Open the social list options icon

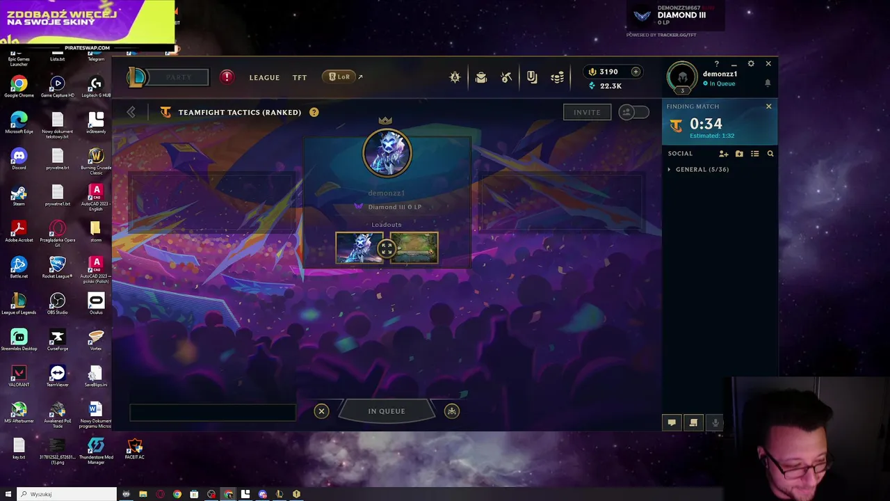tap(754, 154)
